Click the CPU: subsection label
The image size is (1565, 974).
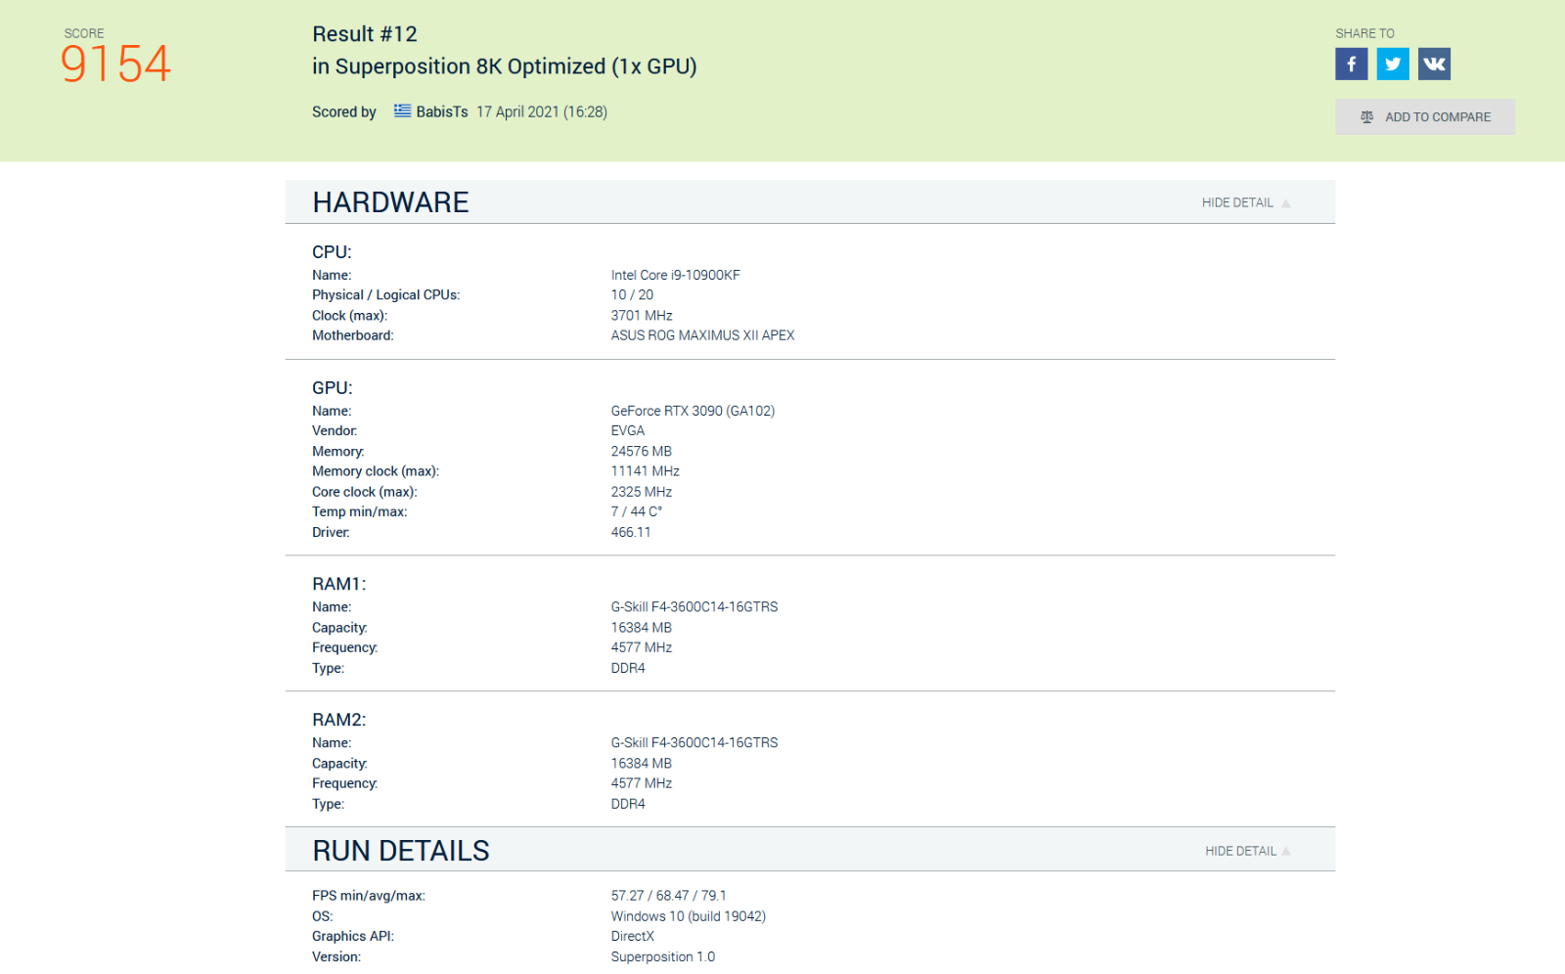pyautogui.click(x=332, y=252)
